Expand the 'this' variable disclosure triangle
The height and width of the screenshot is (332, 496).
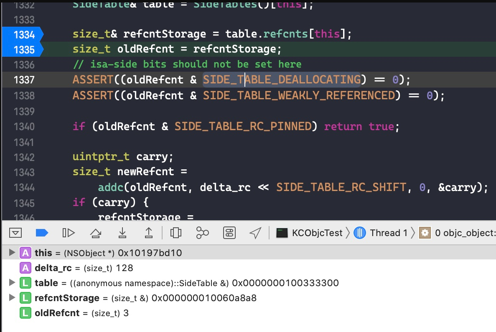click(x=12, y=252)
